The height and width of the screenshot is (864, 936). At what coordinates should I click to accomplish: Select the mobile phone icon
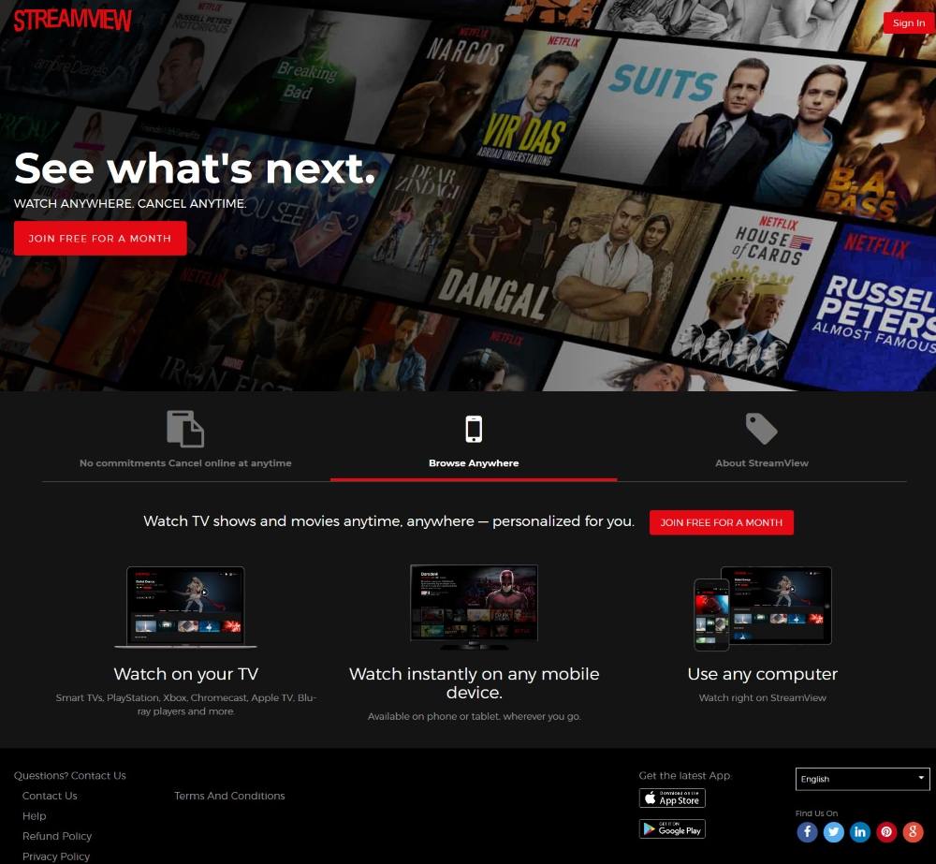click(x=474, y=429)
